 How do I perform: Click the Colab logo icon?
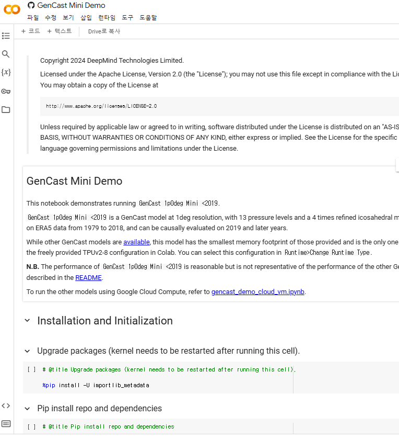coord(11,9)
